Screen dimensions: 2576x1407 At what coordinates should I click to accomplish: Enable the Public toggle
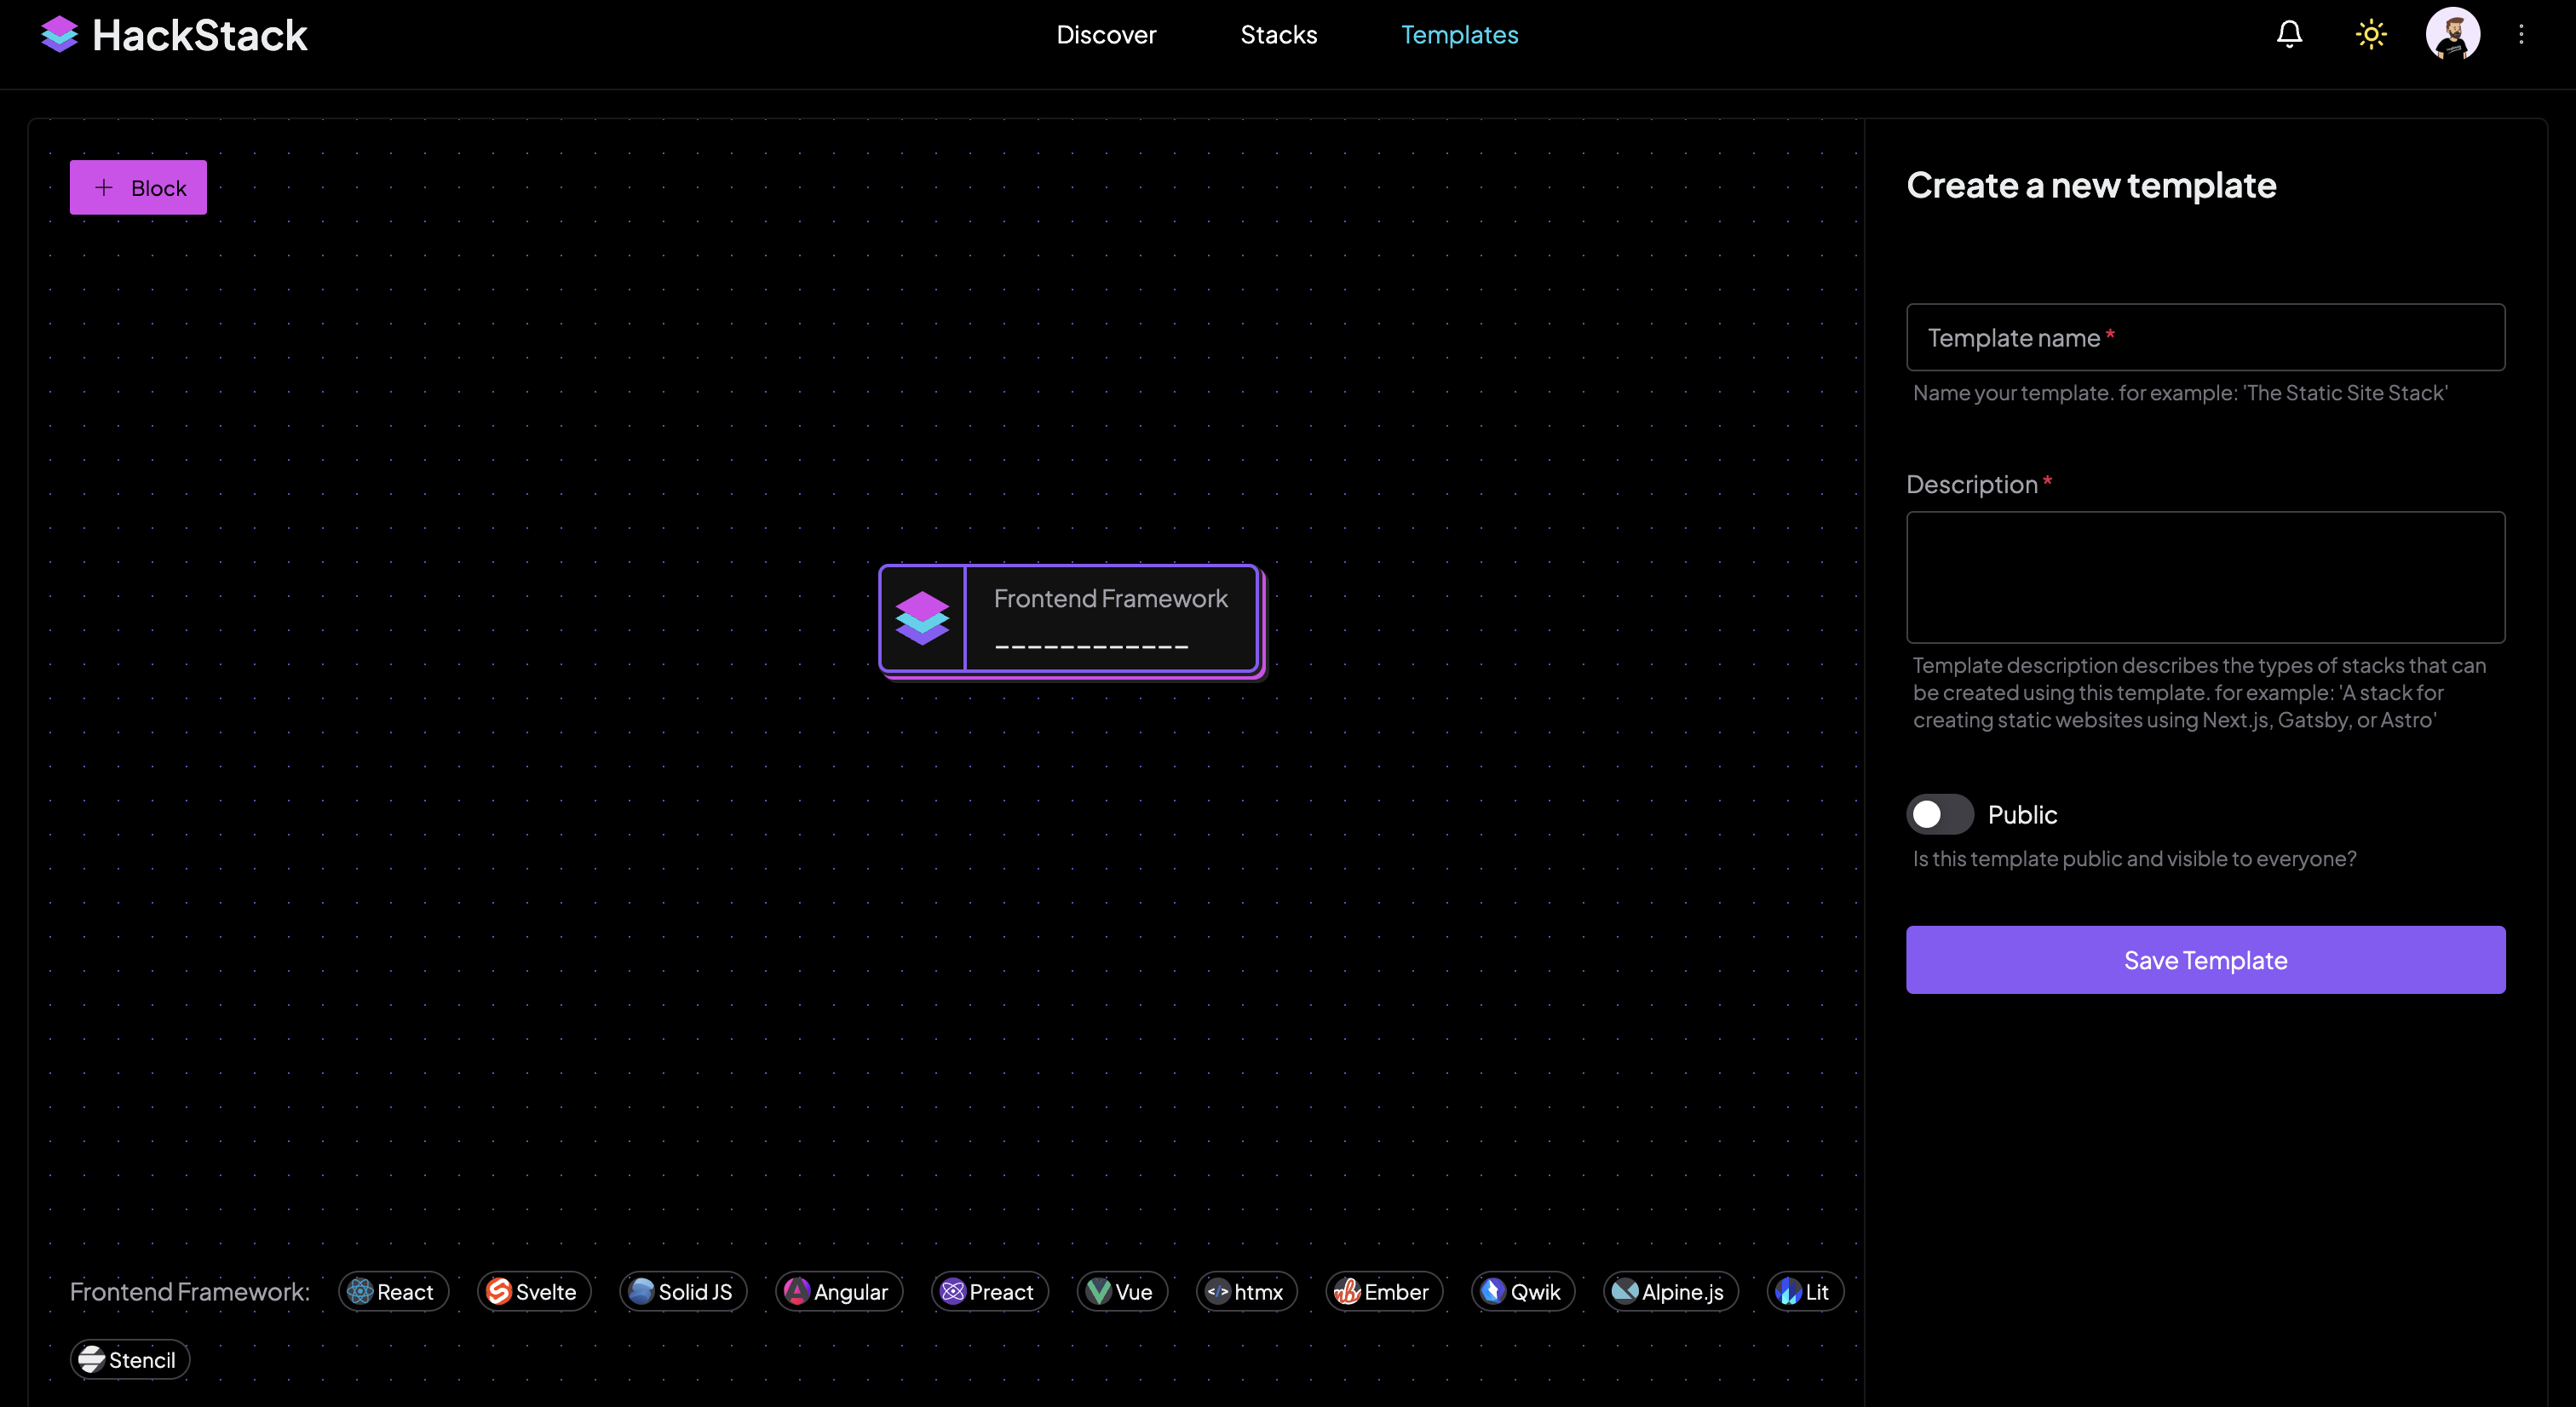(x=1940, y=814)
